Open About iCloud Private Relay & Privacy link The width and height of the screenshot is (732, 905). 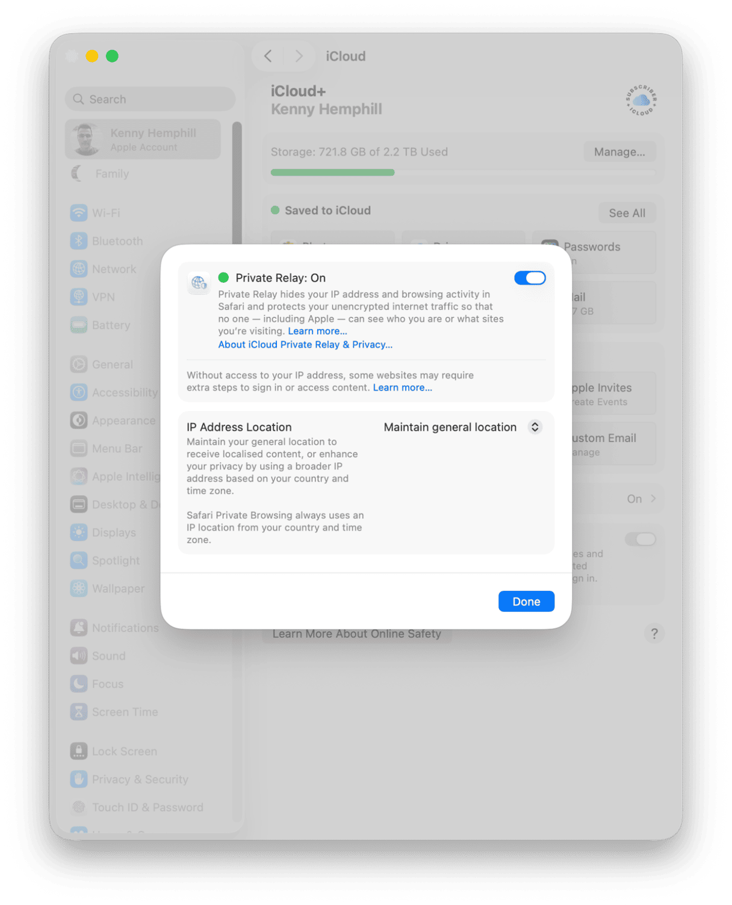tap(305, 345)
